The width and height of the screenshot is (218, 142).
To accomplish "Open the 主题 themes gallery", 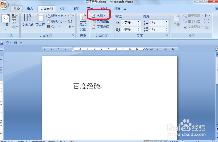I will tap(6, 22).
